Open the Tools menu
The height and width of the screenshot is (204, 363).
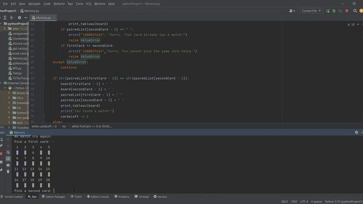click(x=79, y=4)
